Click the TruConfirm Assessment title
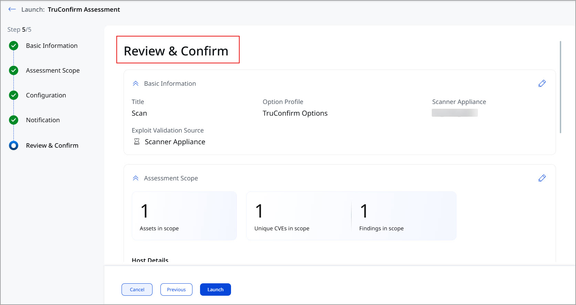 [x=84, y=9]
